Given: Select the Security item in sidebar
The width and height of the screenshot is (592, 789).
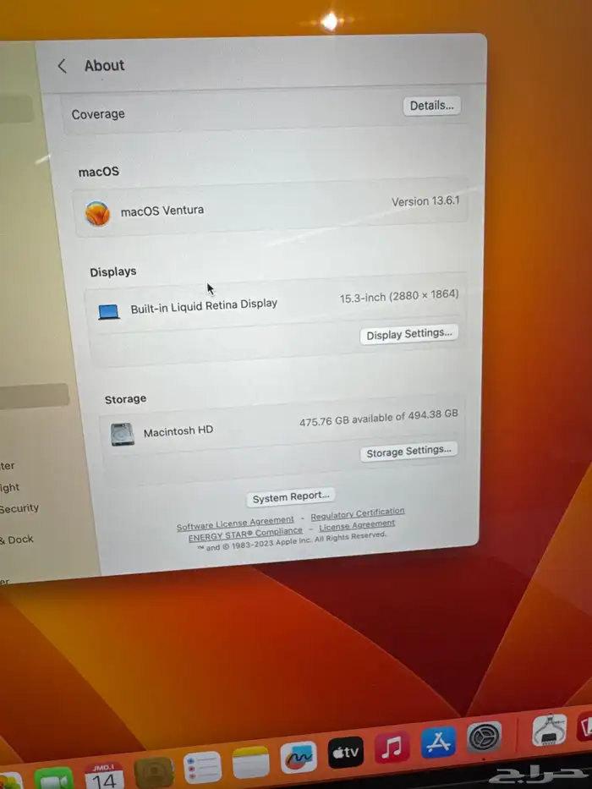Looking at the screenshot, I should tap(19, 509).
